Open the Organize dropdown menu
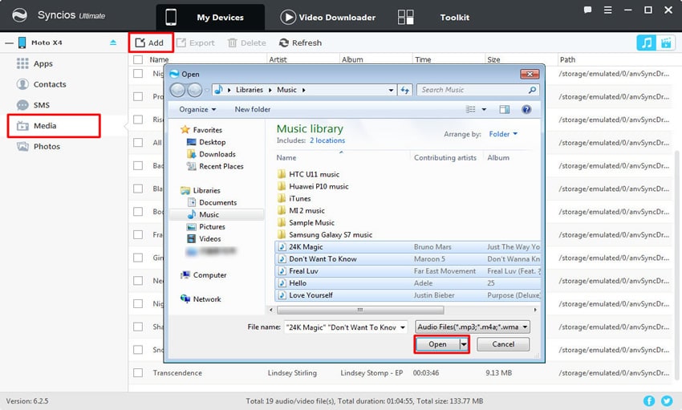The image size is (682, 410). [197, 110]
